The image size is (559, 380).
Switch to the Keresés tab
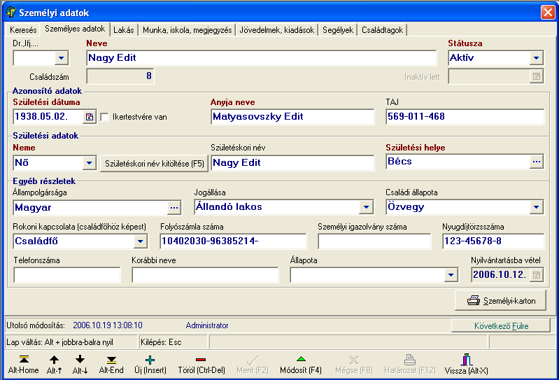tap(23, 30)
